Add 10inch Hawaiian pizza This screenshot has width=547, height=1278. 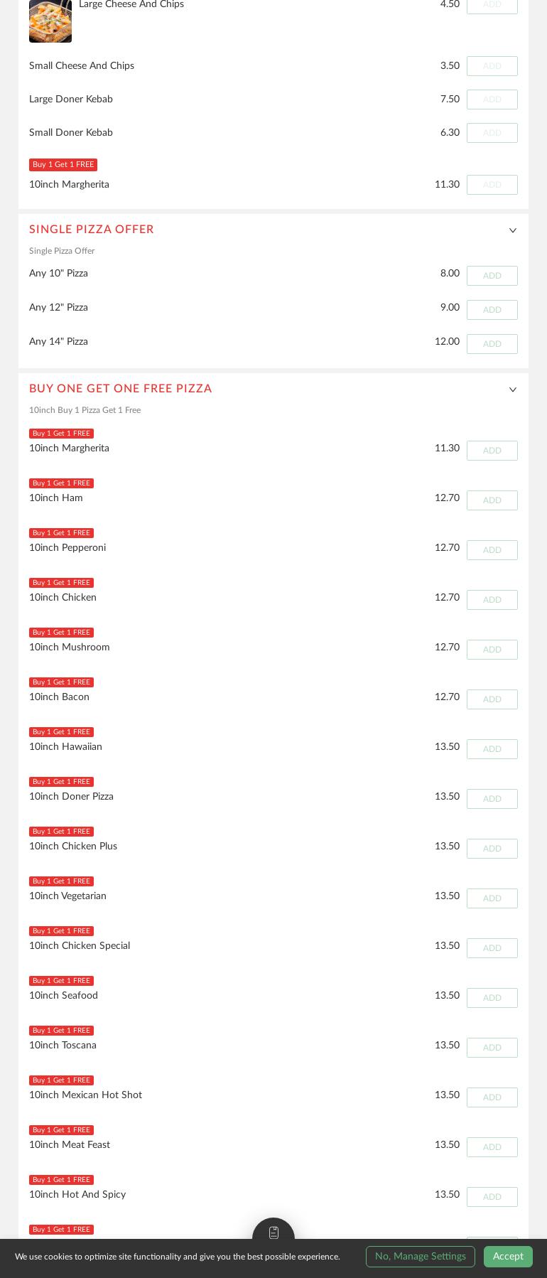(x=492, y=749)
